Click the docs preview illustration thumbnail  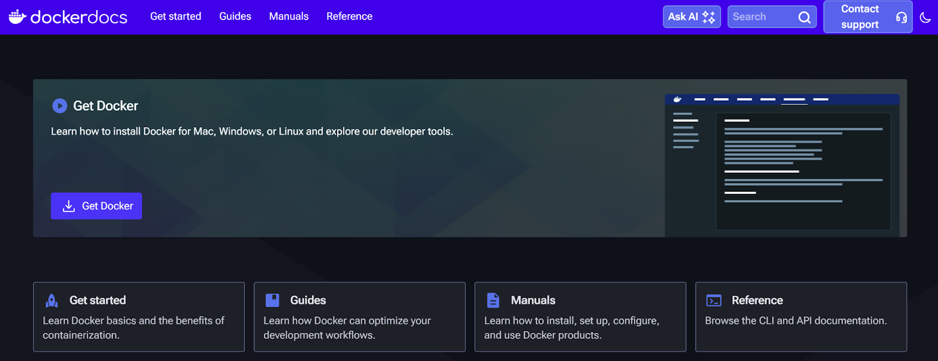[x=782, y=165]
